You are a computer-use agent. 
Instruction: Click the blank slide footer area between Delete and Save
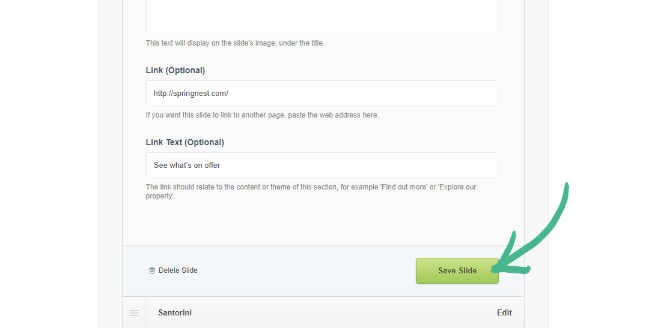306,270
